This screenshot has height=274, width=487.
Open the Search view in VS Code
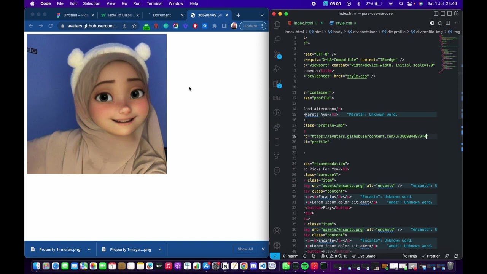(x=277, y=39)
